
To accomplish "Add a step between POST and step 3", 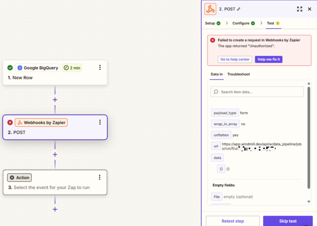I will (55, 155).
